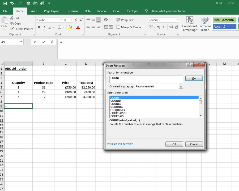This screenshot has width=239, height=191.
Task: Click Accounting Number Format icon
Action: 151,27
